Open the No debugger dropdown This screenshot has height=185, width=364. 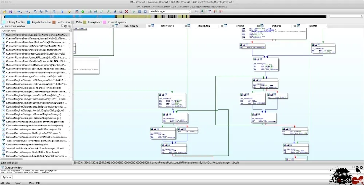coord(170,11)
